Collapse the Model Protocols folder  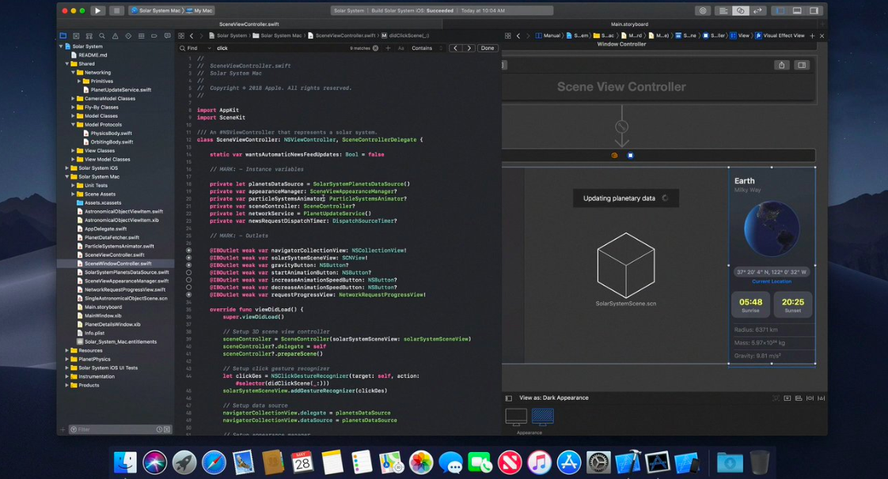click(73, 124)
